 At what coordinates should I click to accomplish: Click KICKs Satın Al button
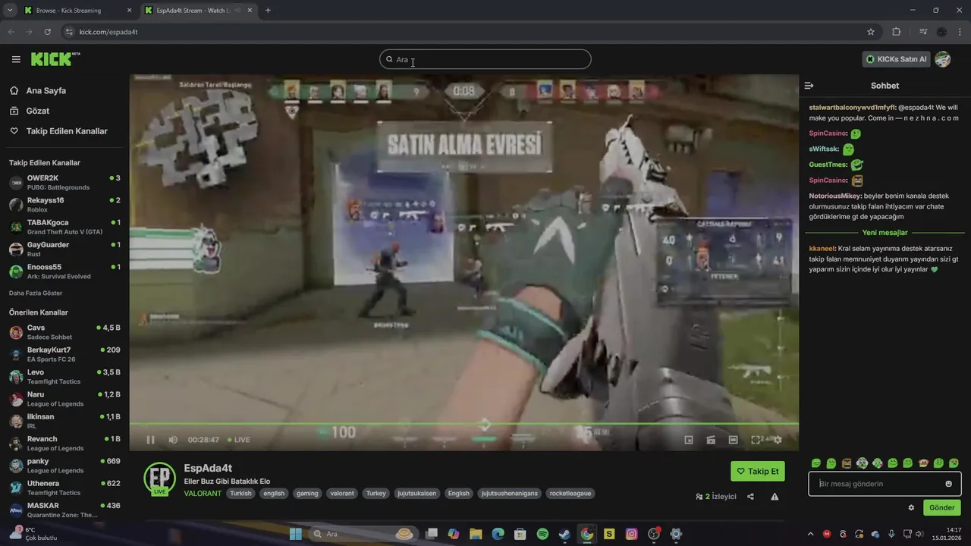[896, 59]
